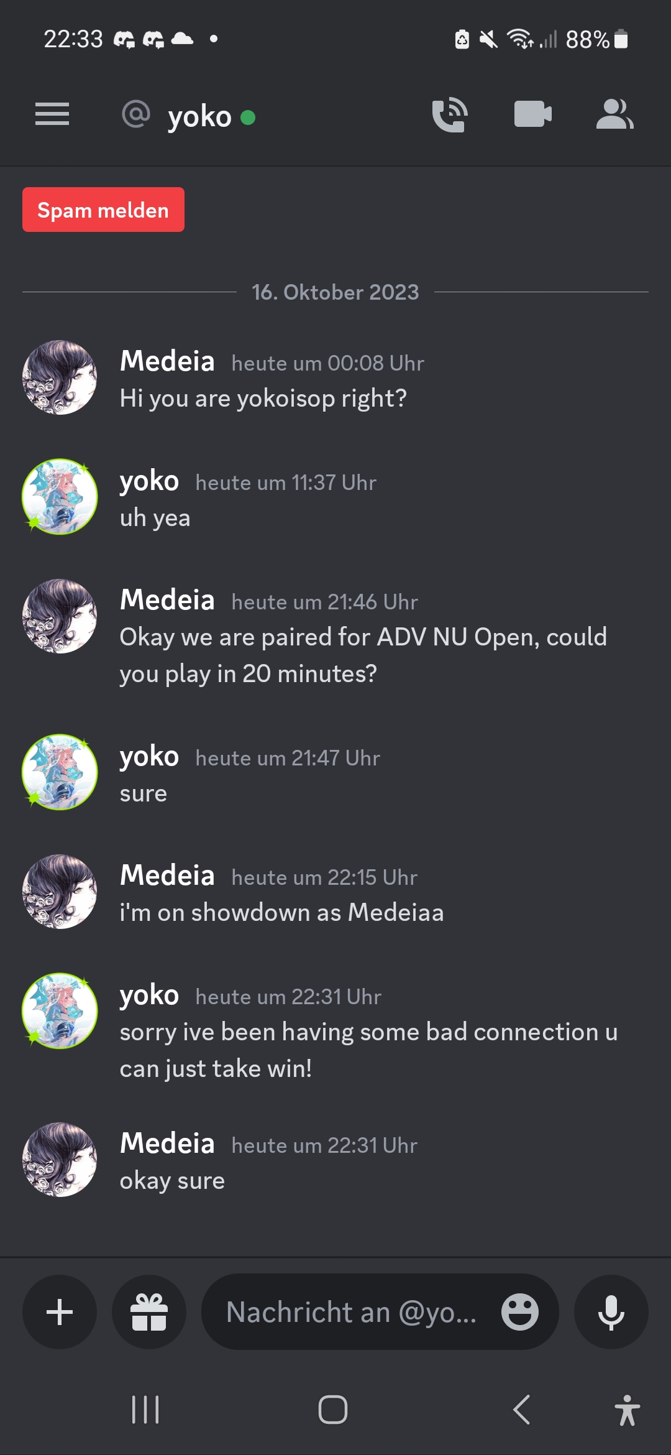Open yoko's profile from header name

199,116
